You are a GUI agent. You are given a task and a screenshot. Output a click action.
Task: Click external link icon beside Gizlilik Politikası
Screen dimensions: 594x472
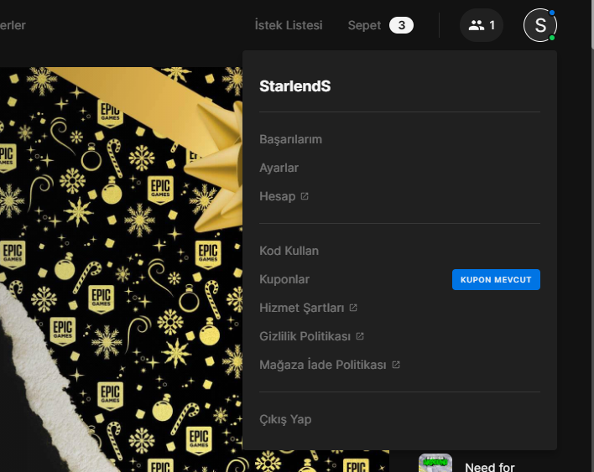pos(360,336)
